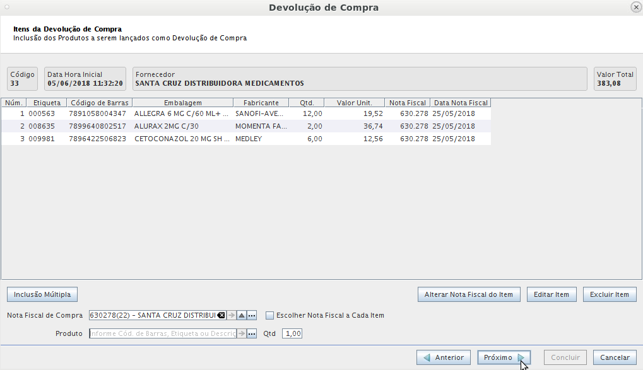This screenshot has height=370, width=643.
Task: Click the triangle icon next to Nota Fiscal field
Action: click(242, 315)
